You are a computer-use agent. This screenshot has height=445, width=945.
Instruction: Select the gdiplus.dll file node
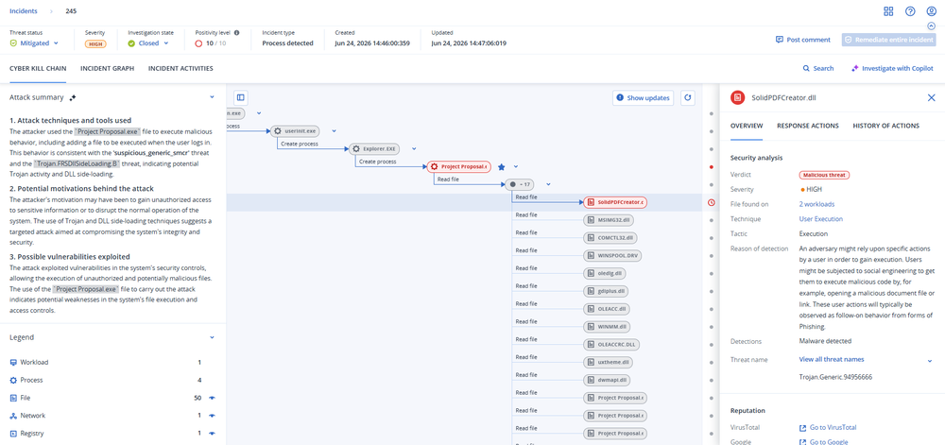click(x=607, y=291)
